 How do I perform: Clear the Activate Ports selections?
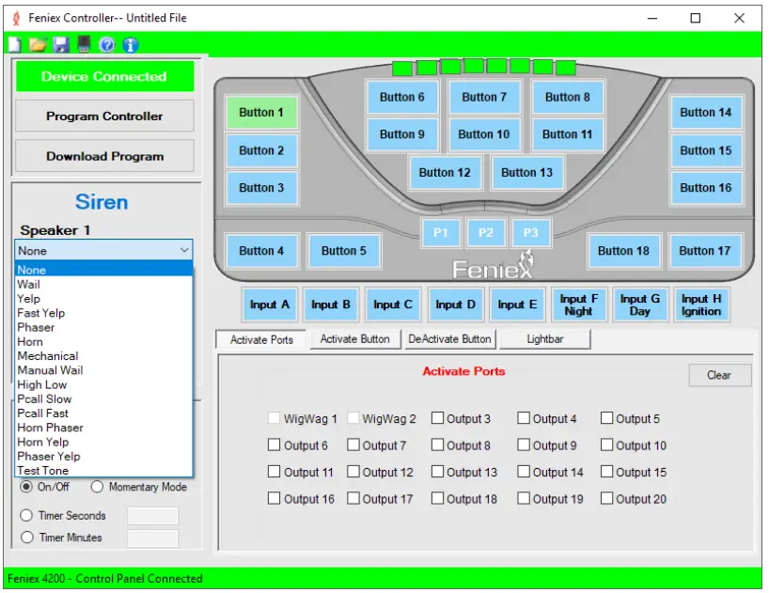pos(719,375)
